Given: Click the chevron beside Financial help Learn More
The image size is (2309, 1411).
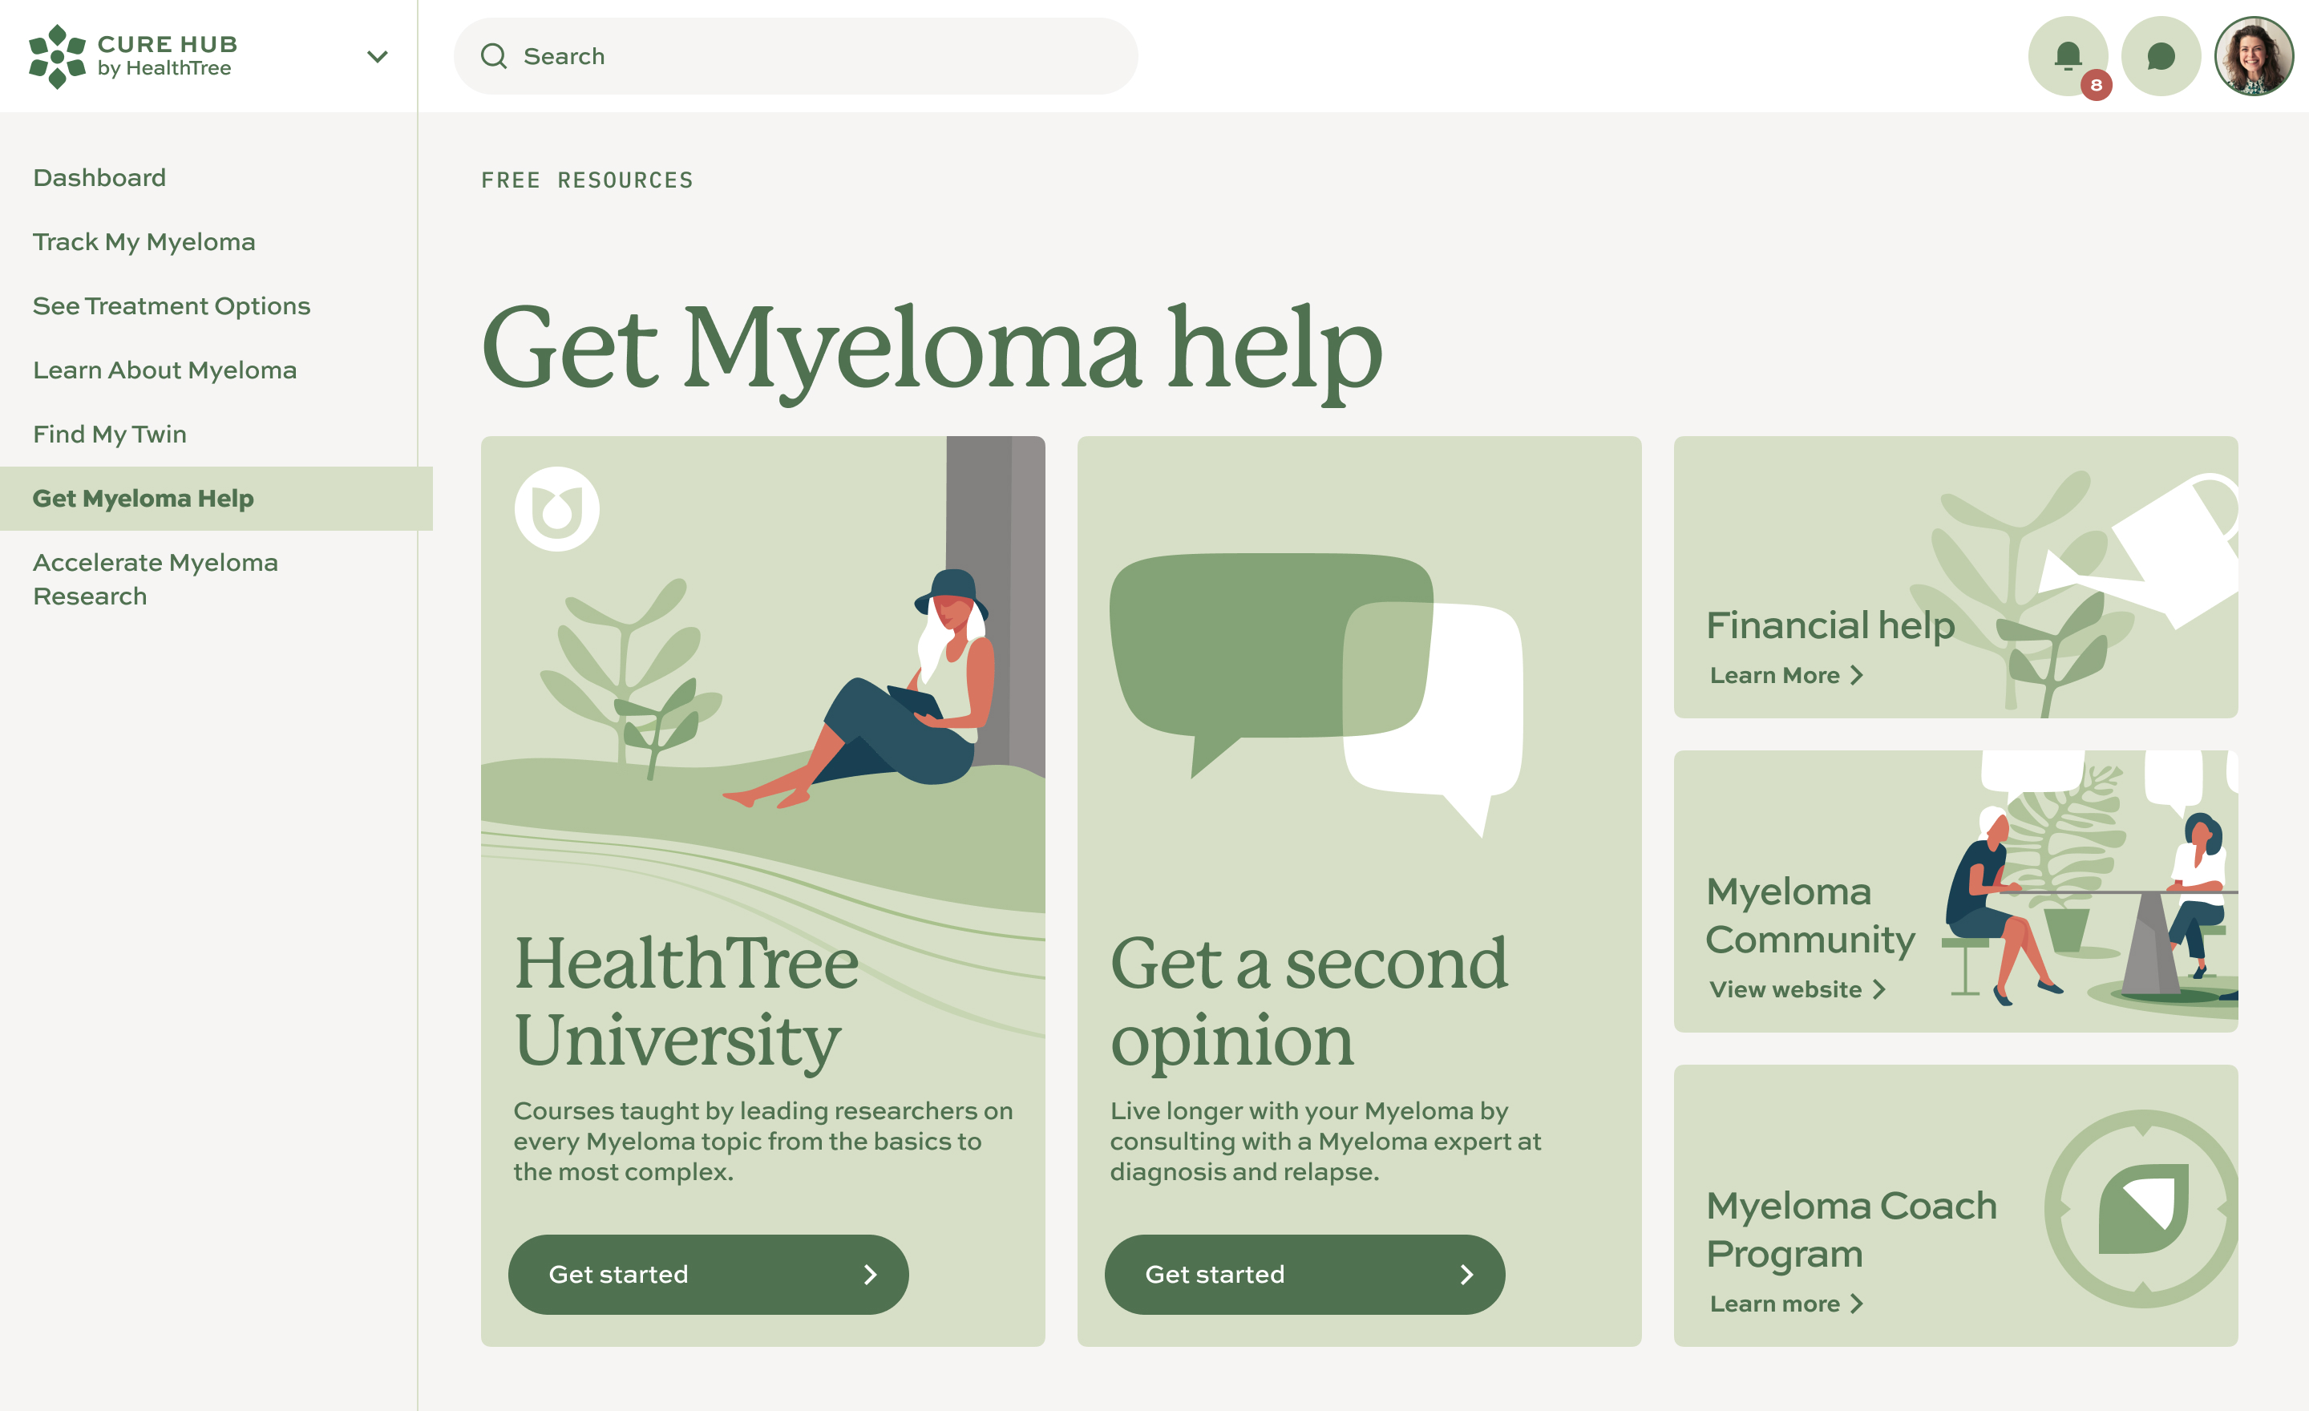Looking at the screenshot, I should (x=1856, y=676).
